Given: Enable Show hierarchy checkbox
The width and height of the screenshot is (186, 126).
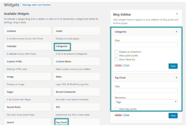Looking at the screenshot, I should pos(116,59).
